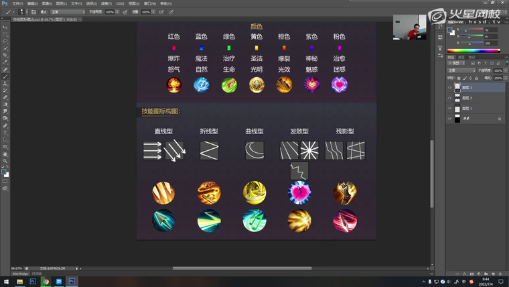
Task: Select the Lasso tool
Action: point(5,41)
